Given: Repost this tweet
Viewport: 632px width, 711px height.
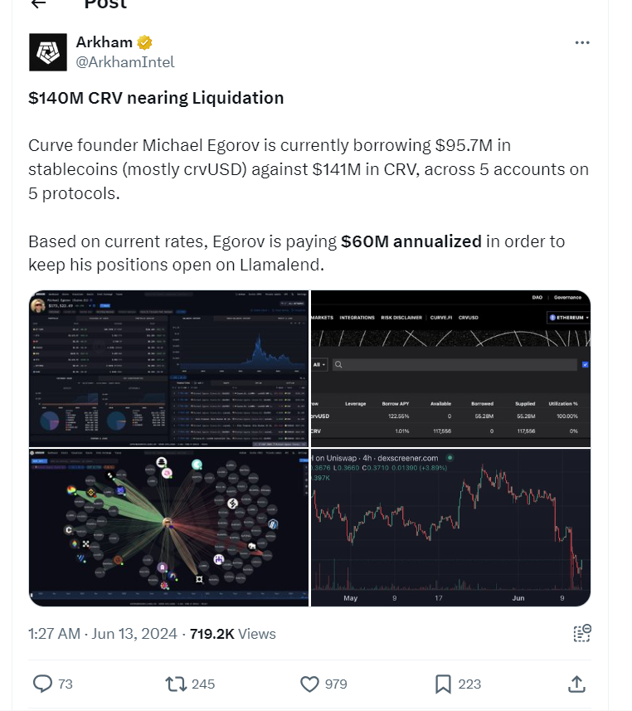Looking at the screenshot, I should click(x=177, y=683).
